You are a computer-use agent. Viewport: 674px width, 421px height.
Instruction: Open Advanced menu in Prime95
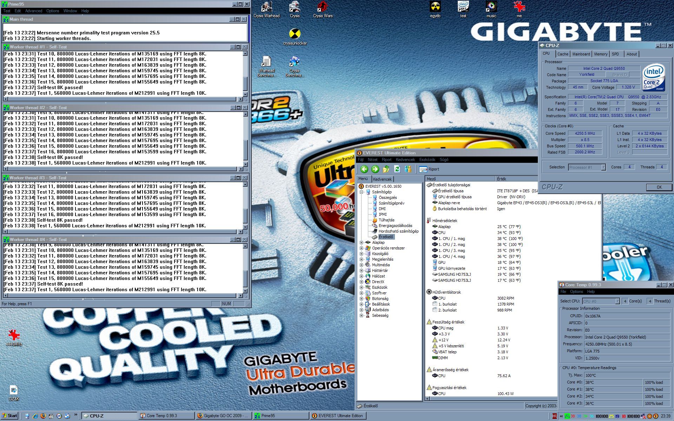pos(34,11)
